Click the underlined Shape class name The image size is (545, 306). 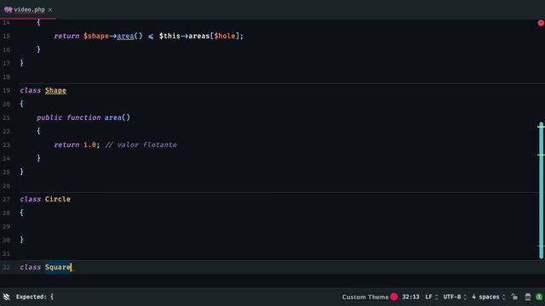pyautogui.click(x=55, y=91)
